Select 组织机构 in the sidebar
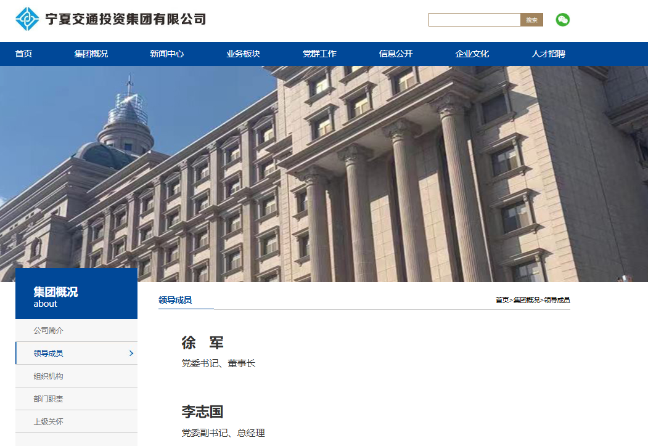This screenshot has height=446, width=648. 48,376
